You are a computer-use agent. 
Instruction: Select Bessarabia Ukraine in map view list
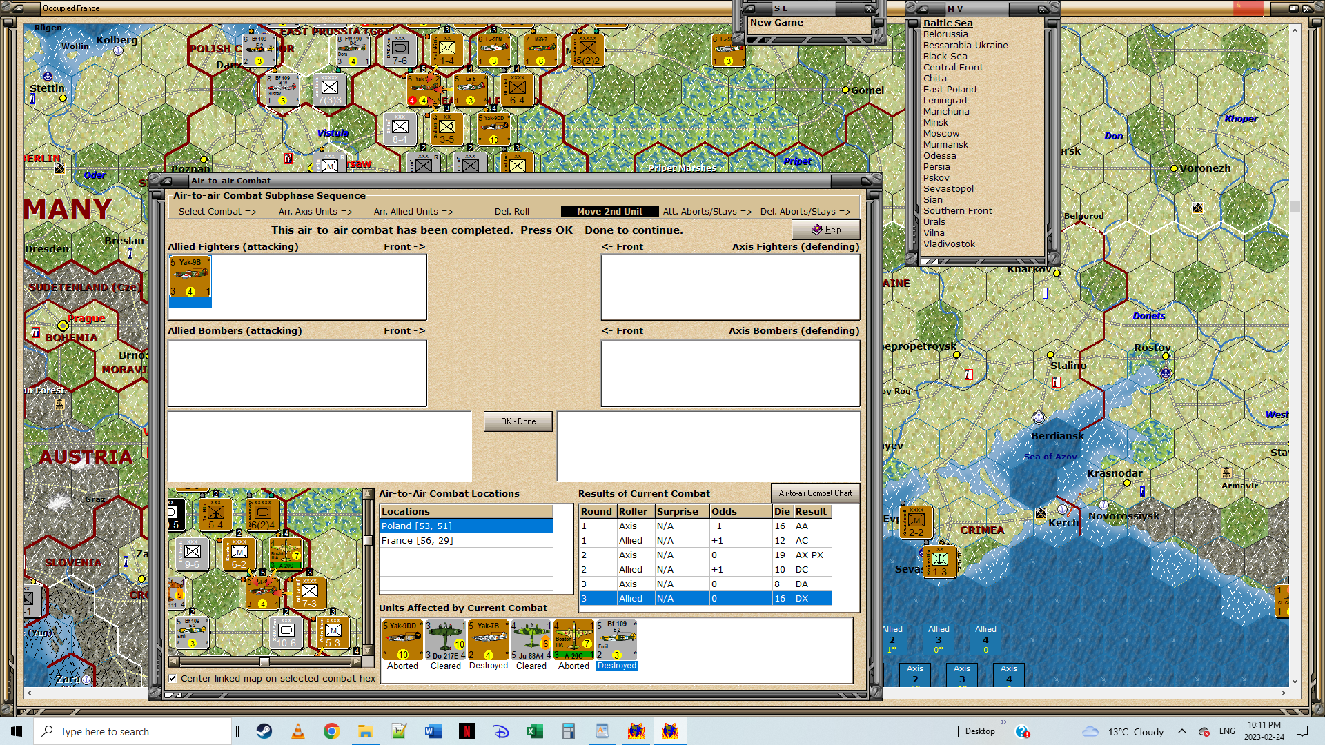tap(965, 45)
